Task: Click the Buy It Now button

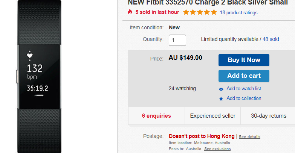Action: 244,60
